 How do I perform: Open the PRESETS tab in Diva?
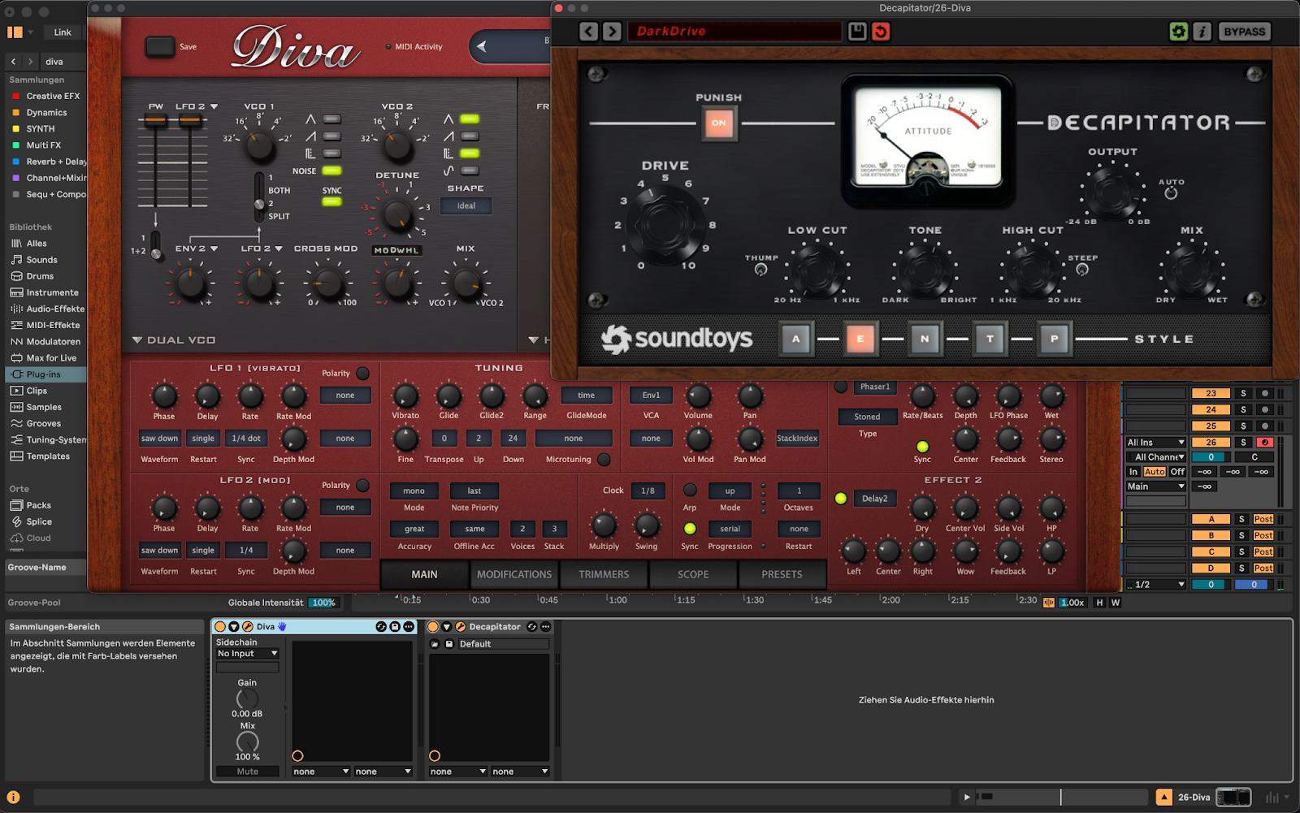pyautogui.click(x=782, y=574)
